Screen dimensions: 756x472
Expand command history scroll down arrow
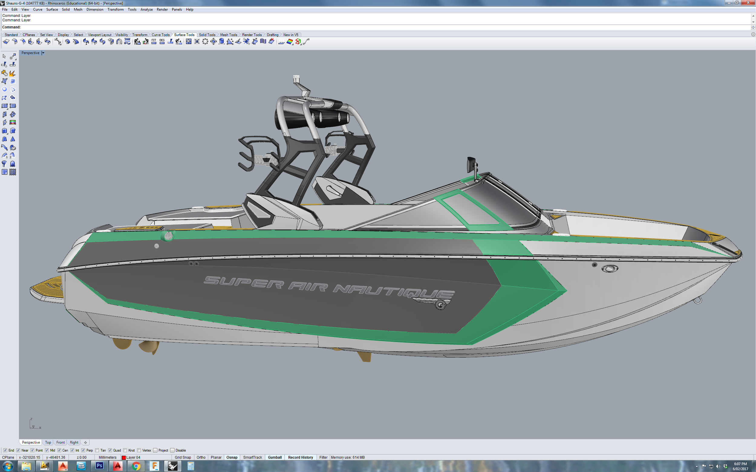click(x=753, y=22)
